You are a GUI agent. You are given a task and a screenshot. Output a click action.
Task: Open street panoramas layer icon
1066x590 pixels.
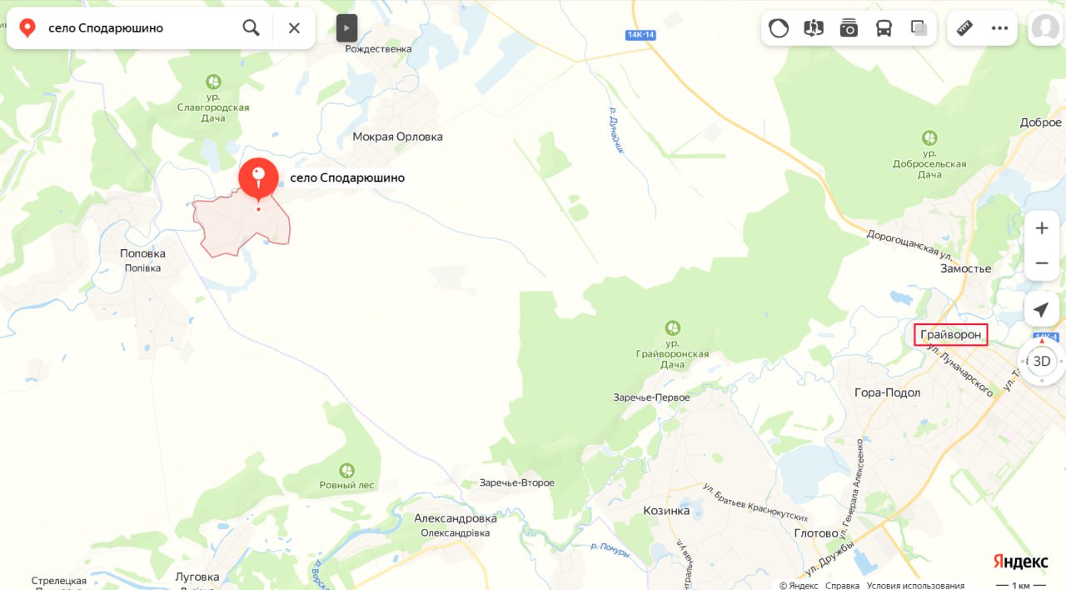(x=814, y=28)
